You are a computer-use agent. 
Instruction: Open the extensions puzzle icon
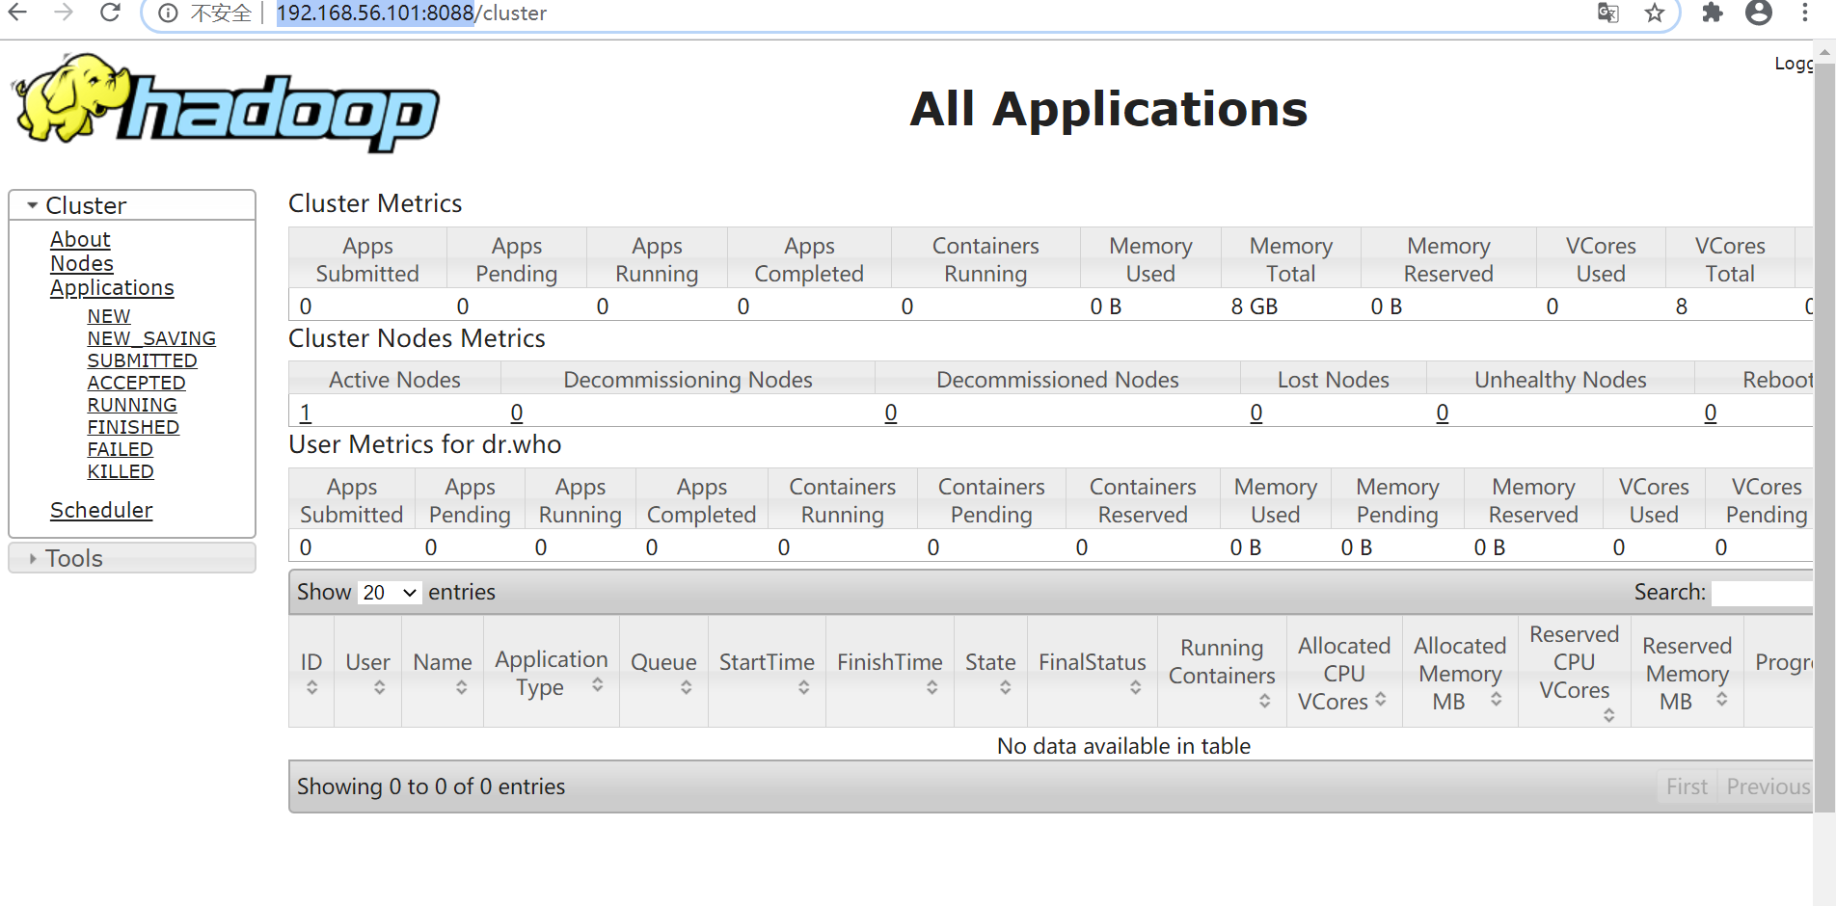[x=1712, y=13]
